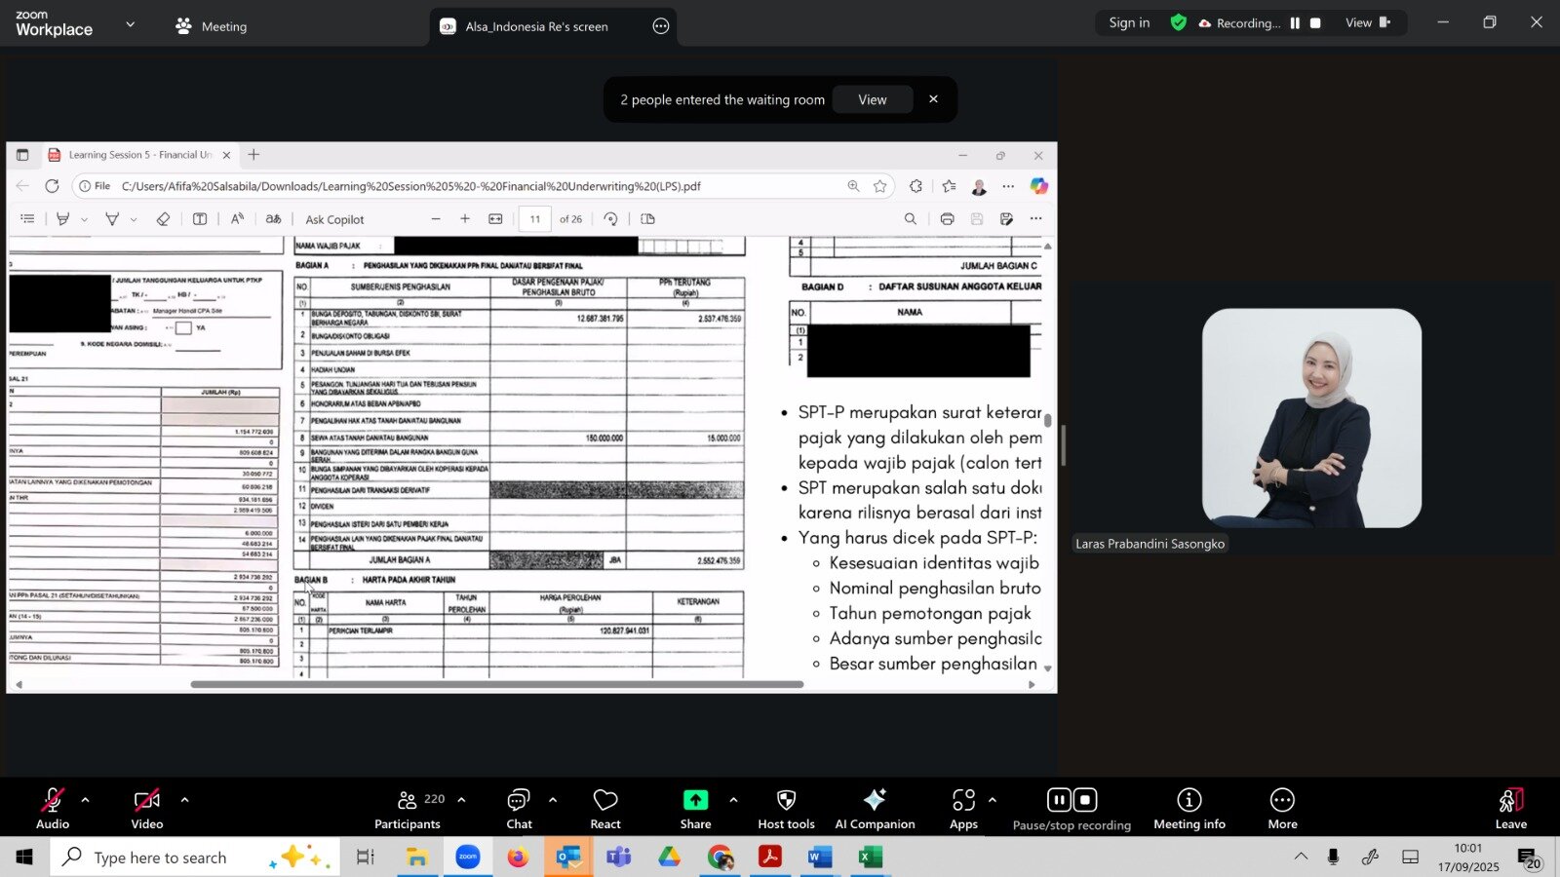Screen dimensions: 1560x877
Task: Start camera with Video button
Action: (x=147, y=809)
